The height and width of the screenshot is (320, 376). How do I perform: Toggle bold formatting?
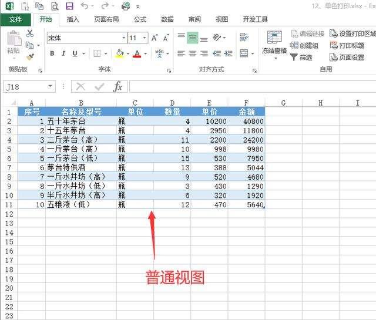click(x=52, y=53)
